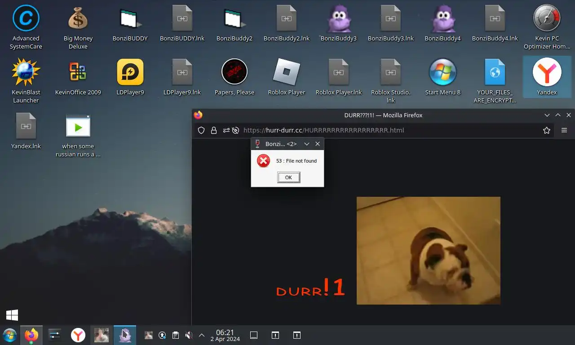The height and width of the screenshot is (345, 575).
Task: Select the Roblox Studio.lnk file
Action: tap(391, 81)
